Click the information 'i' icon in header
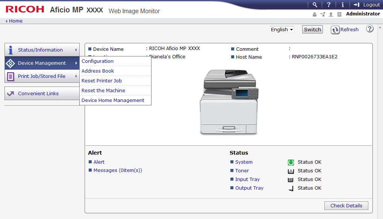This screenshot has width=383, height=219. (x=342, y=5)
